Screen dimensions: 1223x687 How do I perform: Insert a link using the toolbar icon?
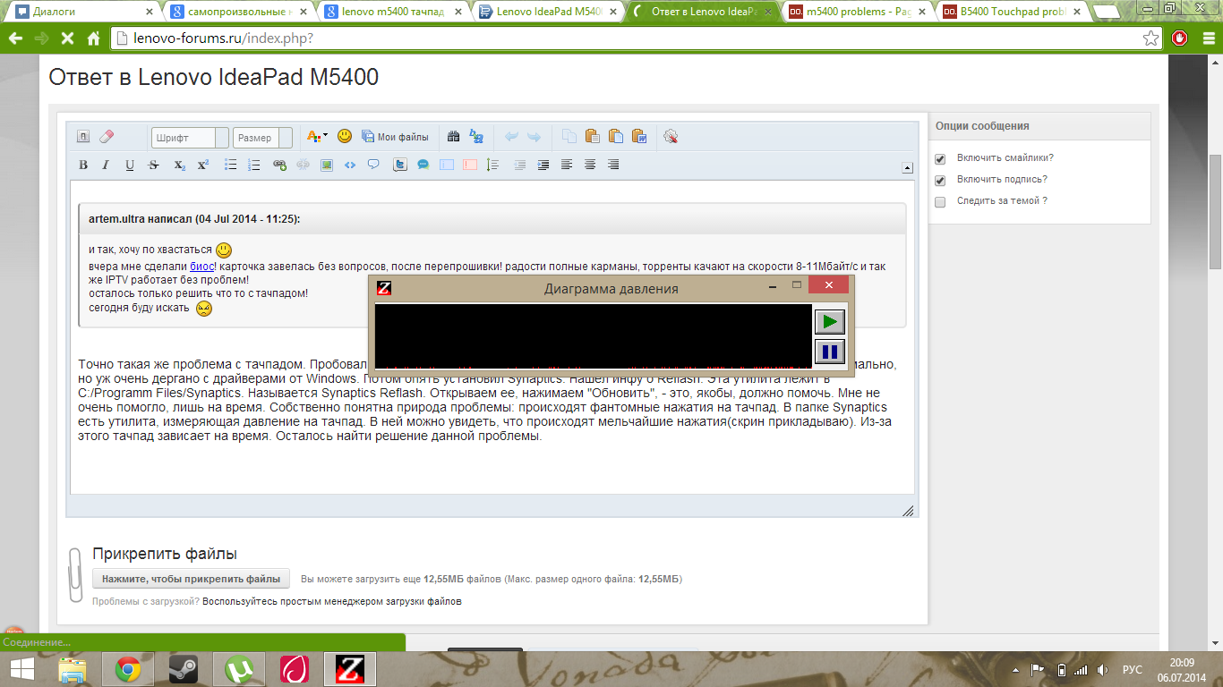pos(279,165)
